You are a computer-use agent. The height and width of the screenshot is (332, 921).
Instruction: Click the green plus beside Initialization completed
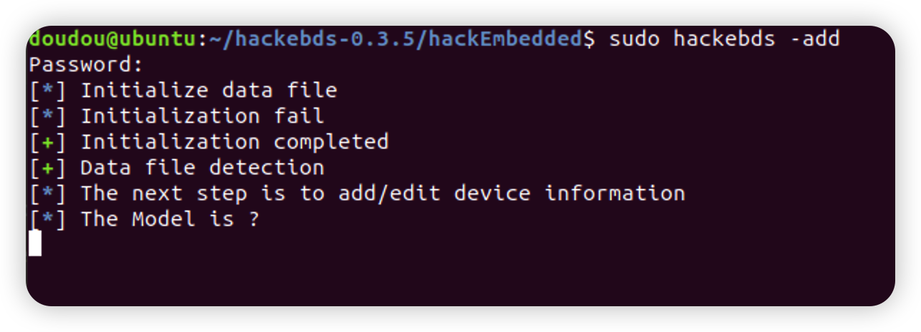(47, 142)
